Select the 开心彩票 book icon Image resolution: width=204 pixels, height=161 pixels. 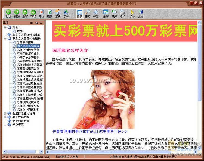click(x=9, y=125)
